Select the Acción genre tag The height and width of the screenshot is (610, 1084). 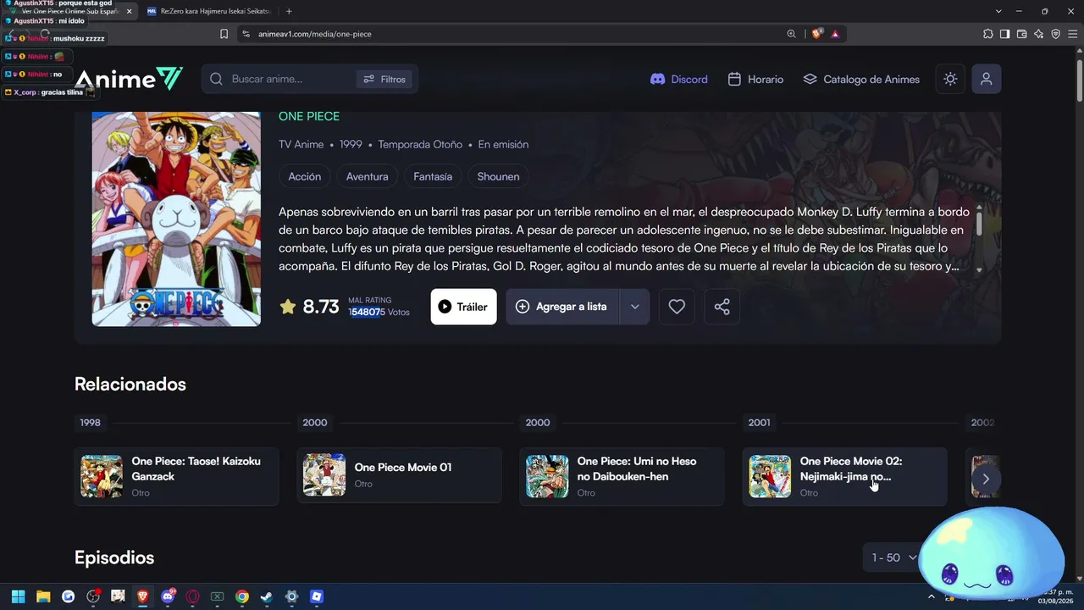[x=305, y=176]
